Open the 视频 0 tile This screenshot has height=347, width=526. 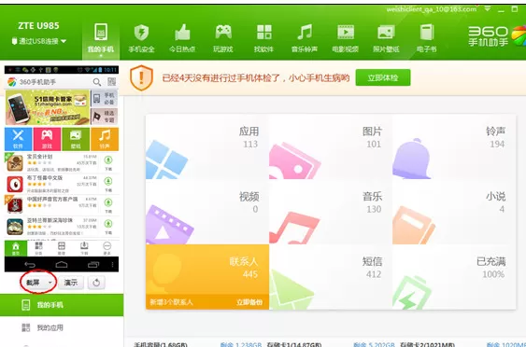coord(207,212)
